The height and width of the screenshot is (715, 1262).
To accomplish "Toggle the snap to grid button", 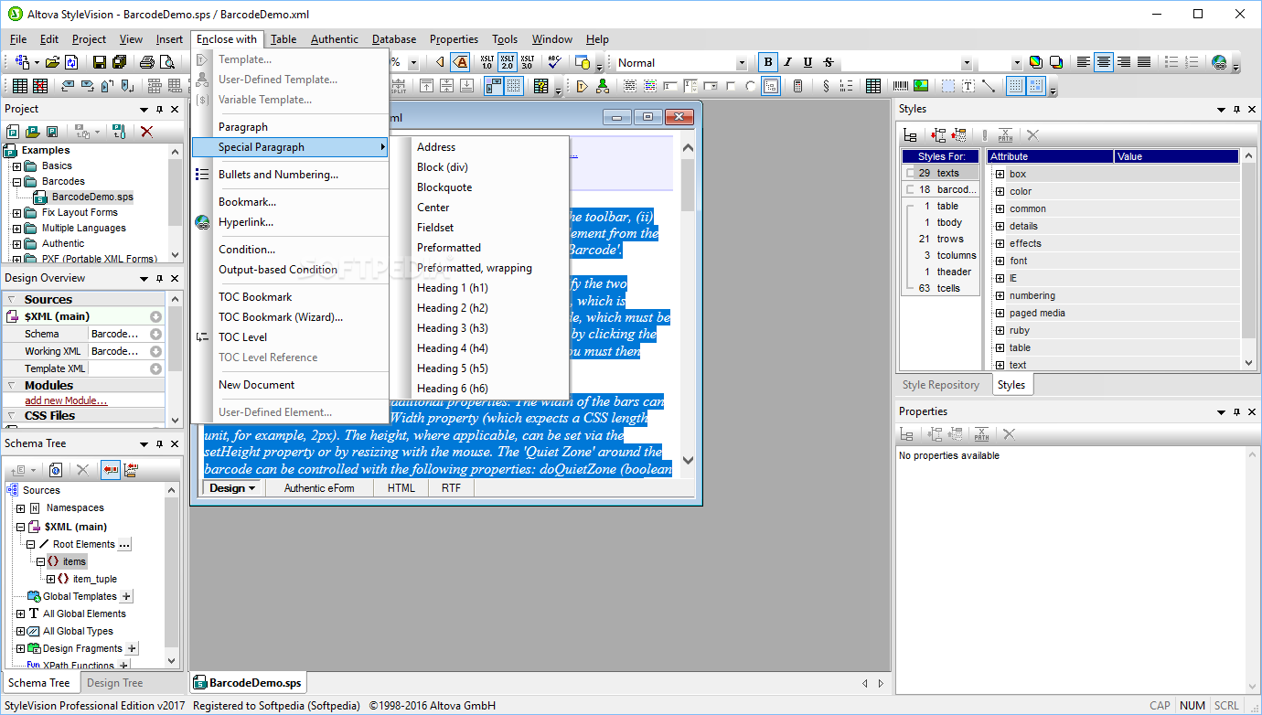I will [x=1036, y=86].
